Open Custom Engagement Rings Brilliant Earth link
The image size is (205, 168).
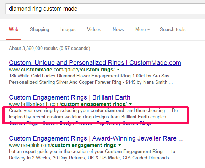click(70, 97)
